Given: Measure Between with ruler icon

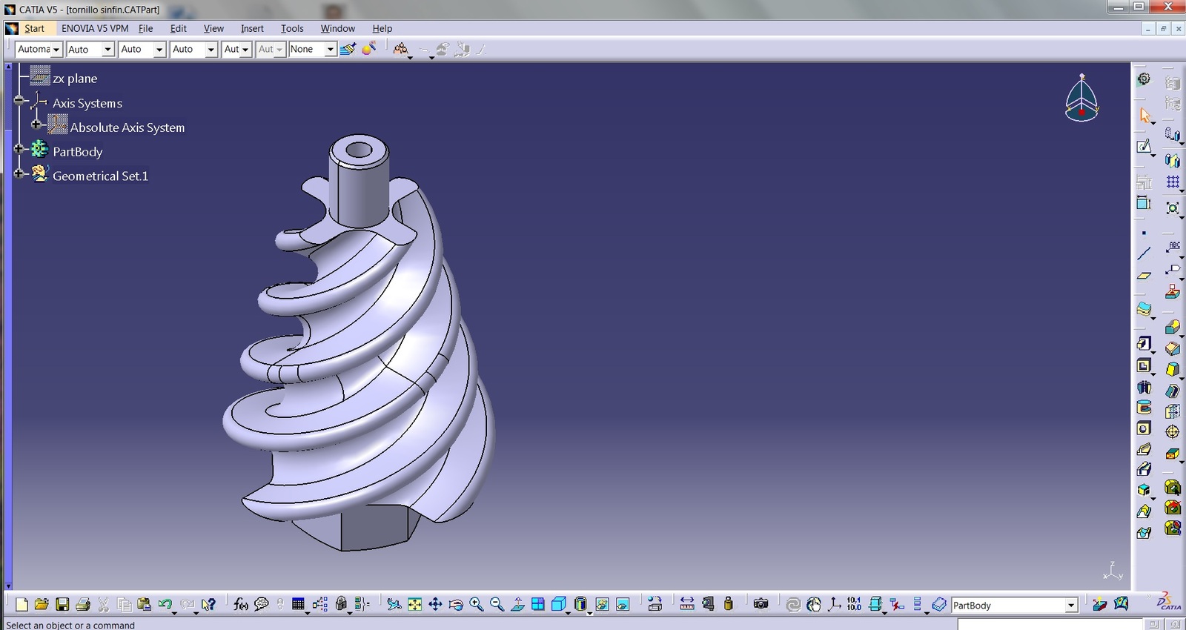Looking at the screenshot, I should [687, 605].
